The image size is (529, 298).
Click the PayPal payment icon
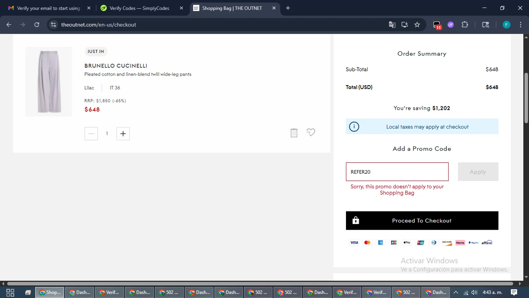coord(474,242)
